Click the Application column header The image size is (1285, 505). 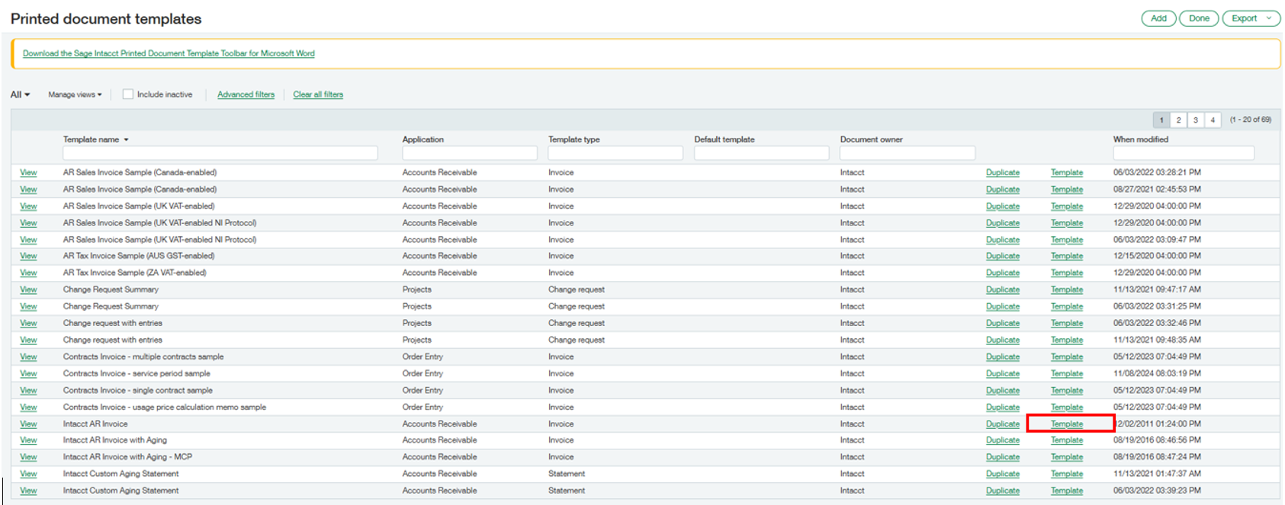(x=422, y=139)
